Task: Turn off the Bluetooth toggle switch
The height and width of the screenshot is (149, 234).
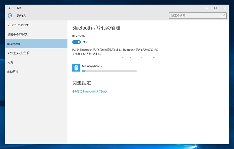Action: point(76,42)
